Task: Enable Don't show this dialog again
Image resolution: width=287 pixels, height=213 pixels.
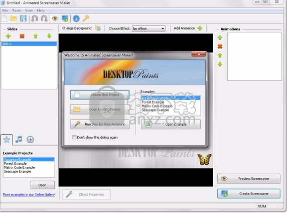Action: [74, 137]
